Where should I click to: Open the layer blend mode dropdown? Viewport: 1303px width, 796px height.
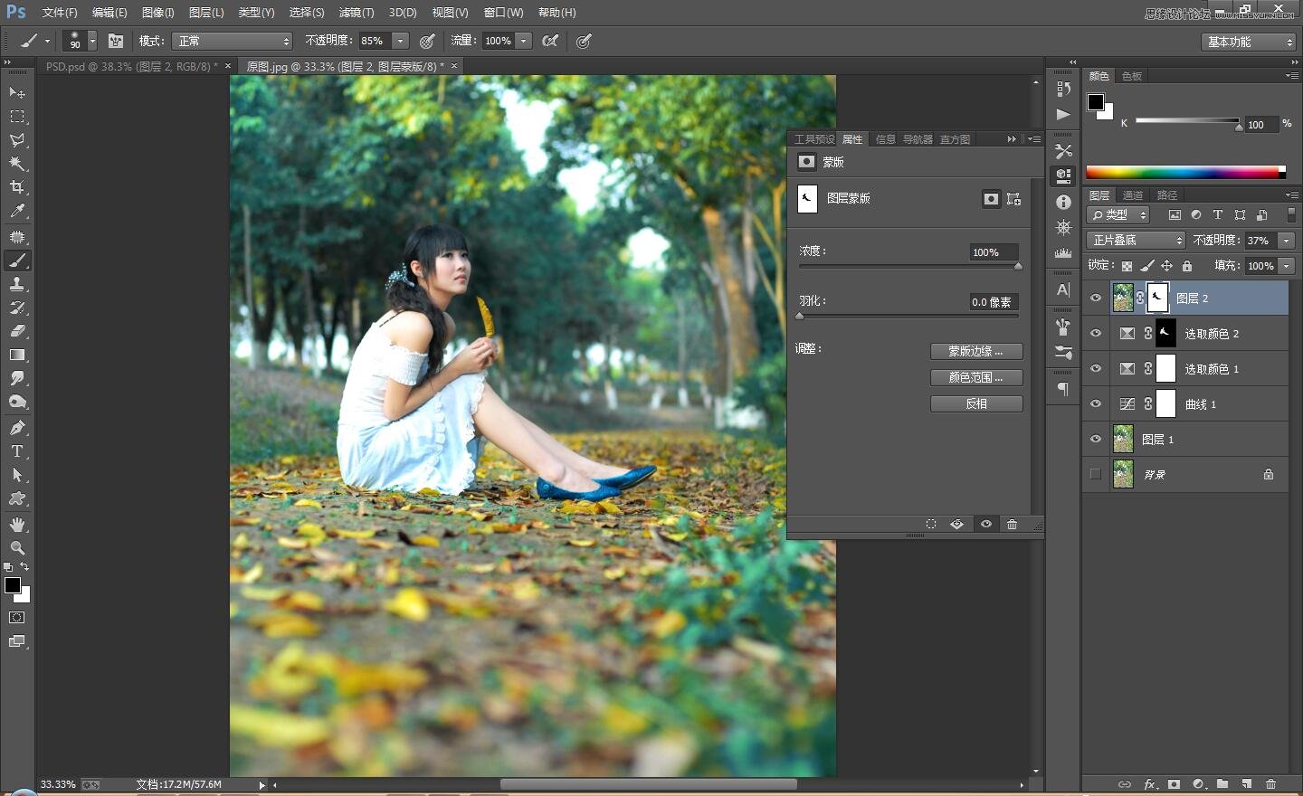pos(1134,240)
